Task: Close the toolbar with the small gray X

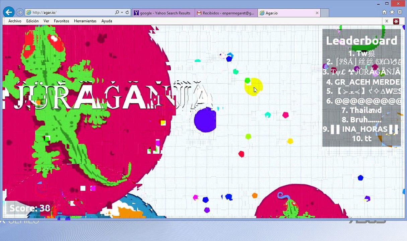Action: [387, 21]
